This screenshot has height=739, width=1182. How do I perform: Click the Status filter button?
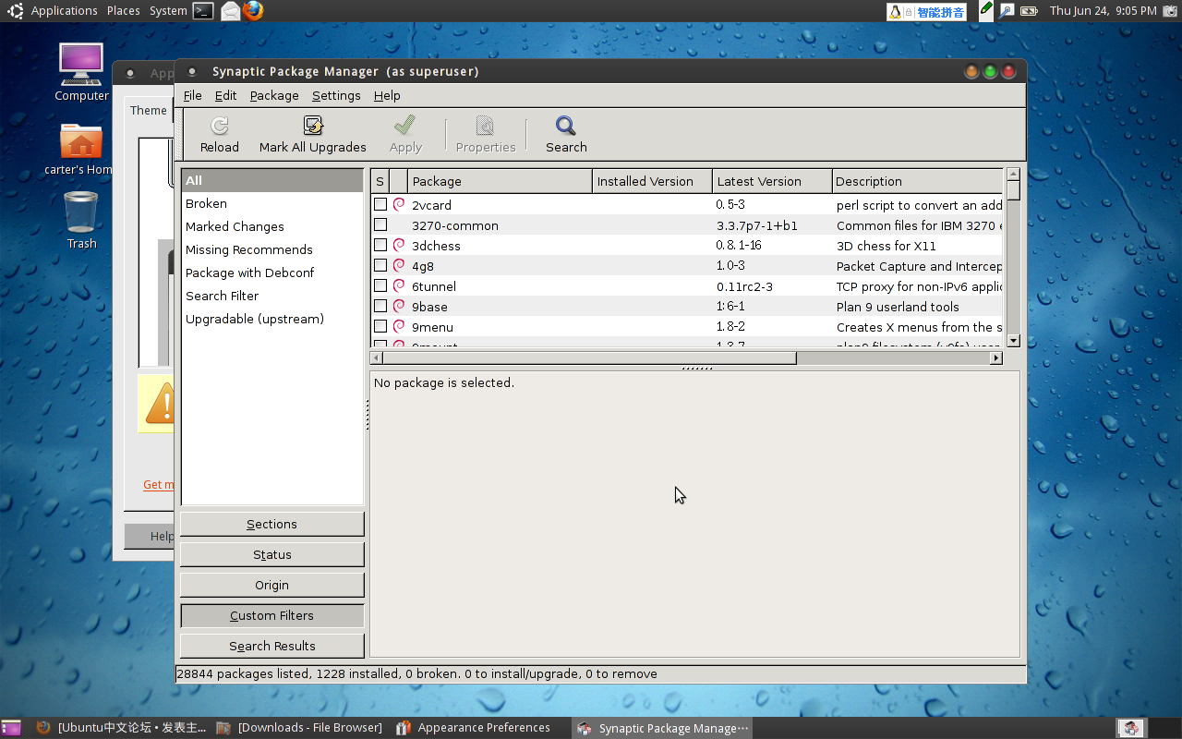[272, 554]
